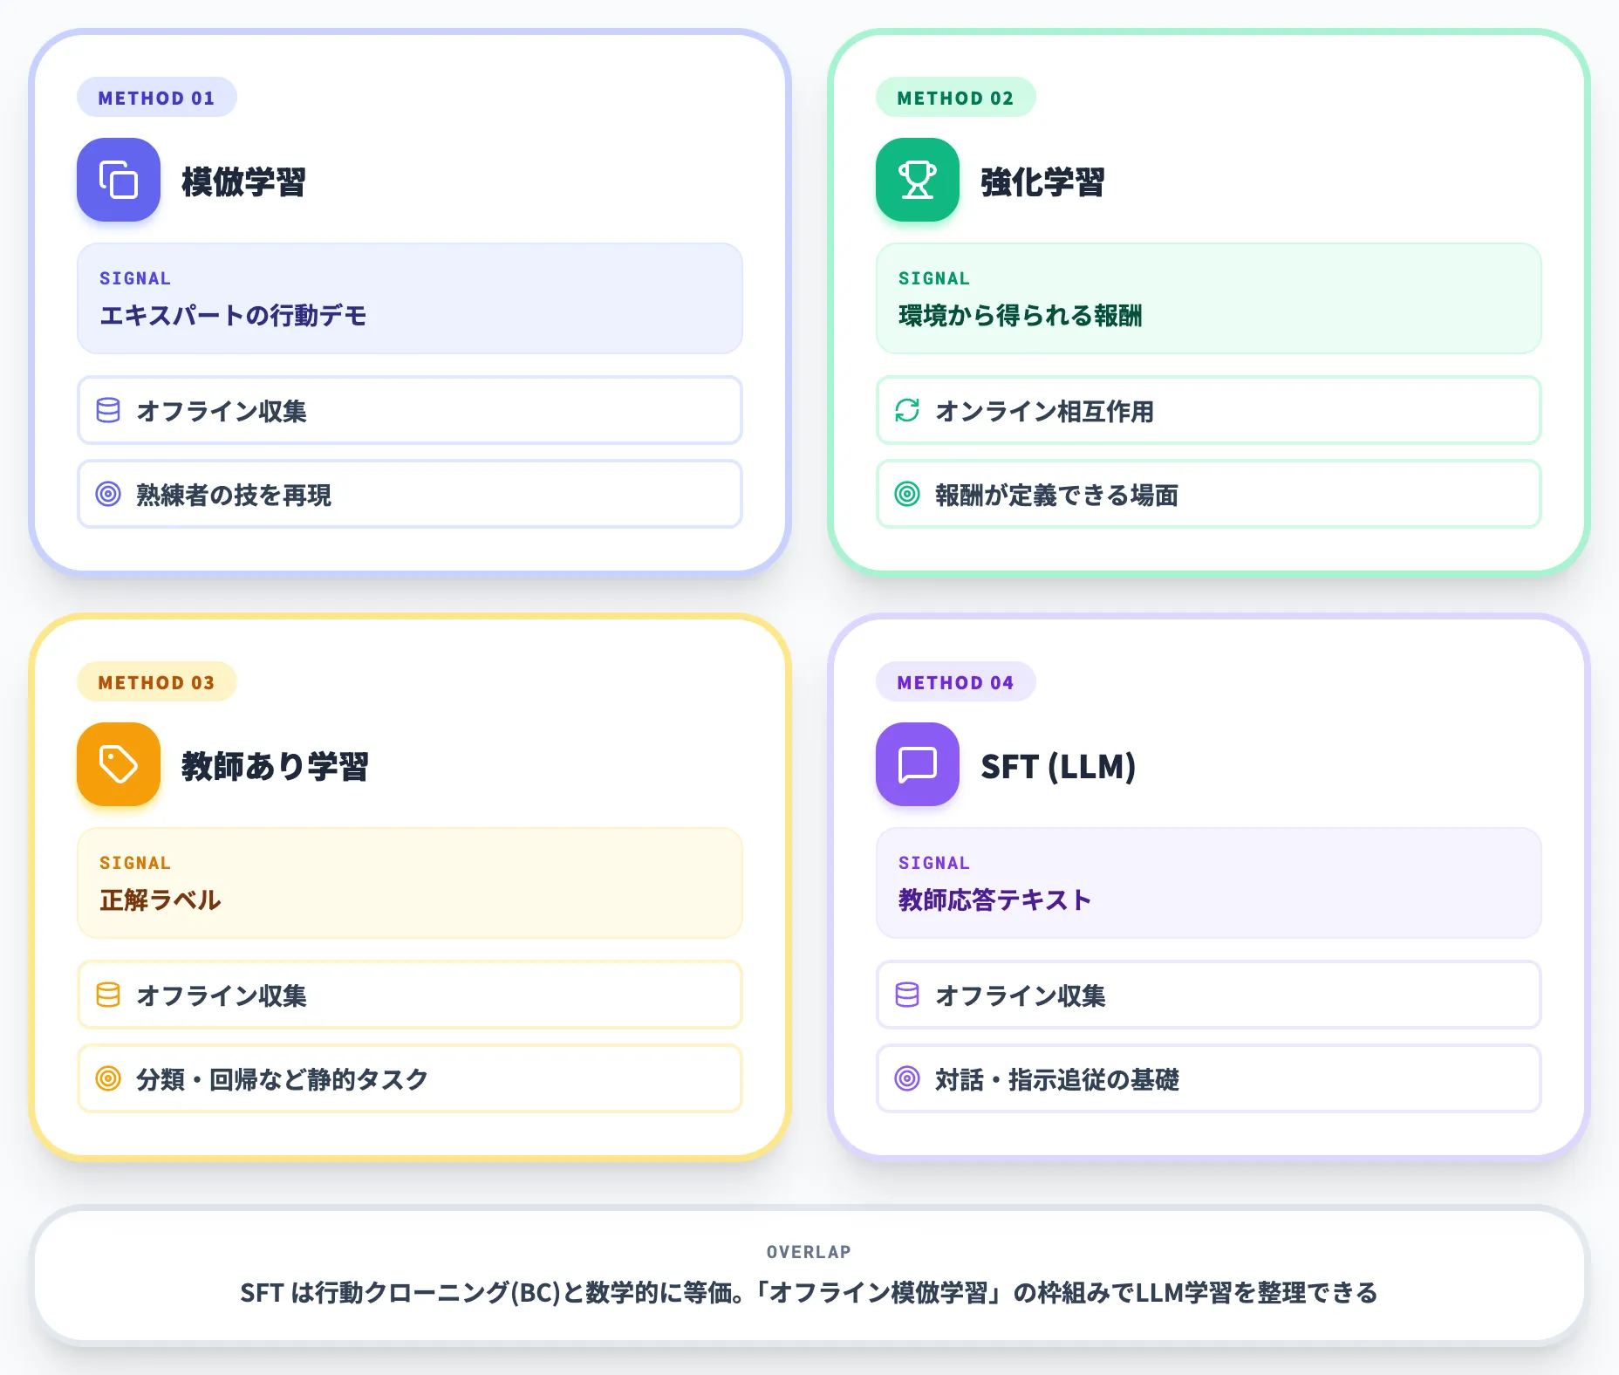Click the orange tag icon beside 教師あり学習
The width and height of the screenshot is (1619, 1375).
(x=119, y=764)
